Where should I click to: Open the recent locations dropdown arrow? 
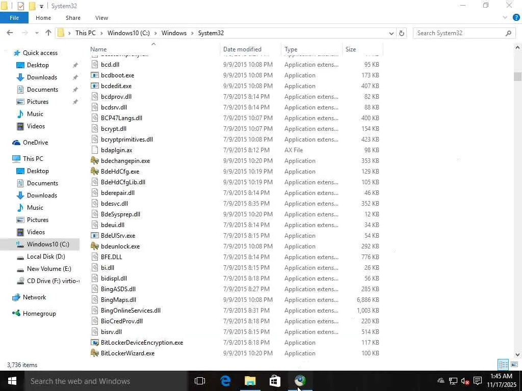(x=37, y=33)
